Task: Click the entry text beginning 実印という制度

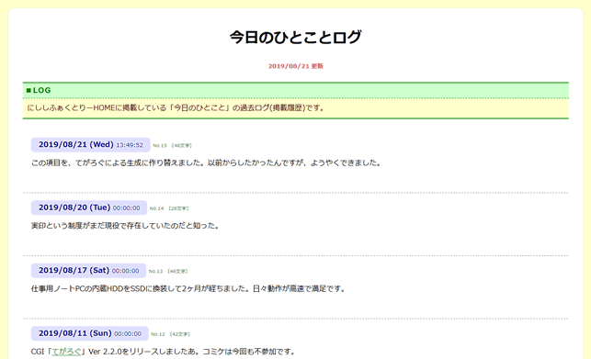Action: tap(125, 226)
